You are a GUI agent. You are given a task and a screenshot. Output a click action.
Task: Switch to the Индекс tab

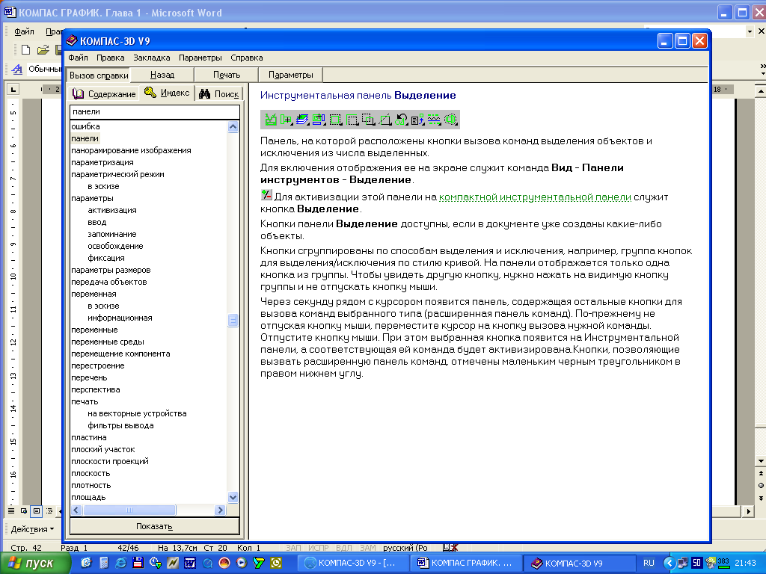167,93
